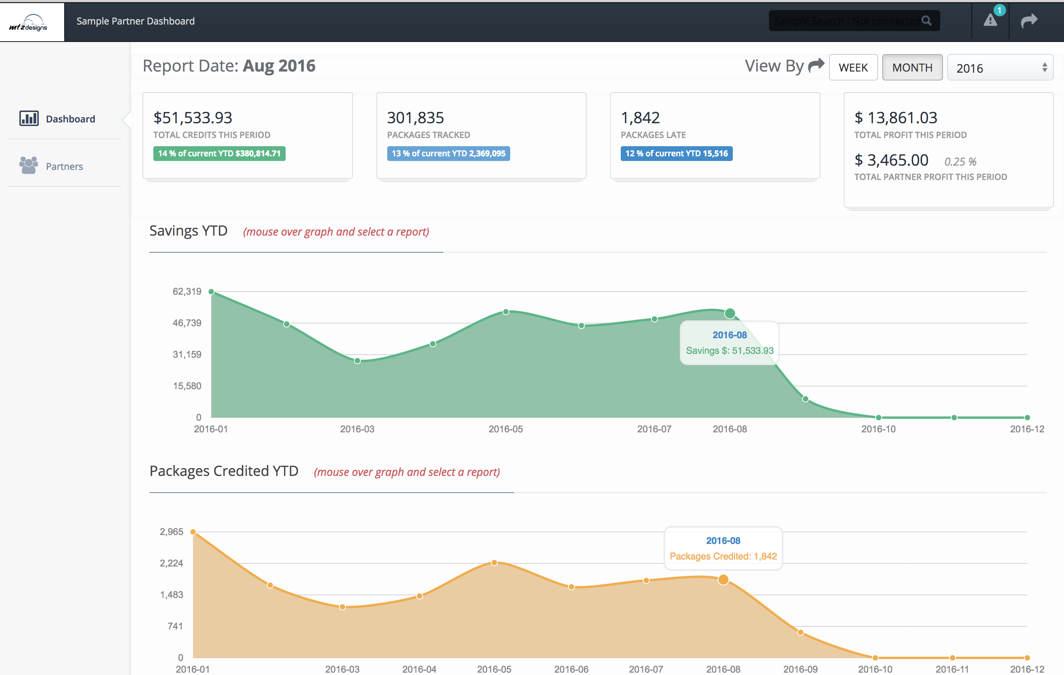Click the notification count badge
Image resolution: width=1064 pixels, height=675 pixels.
[999, 10]
